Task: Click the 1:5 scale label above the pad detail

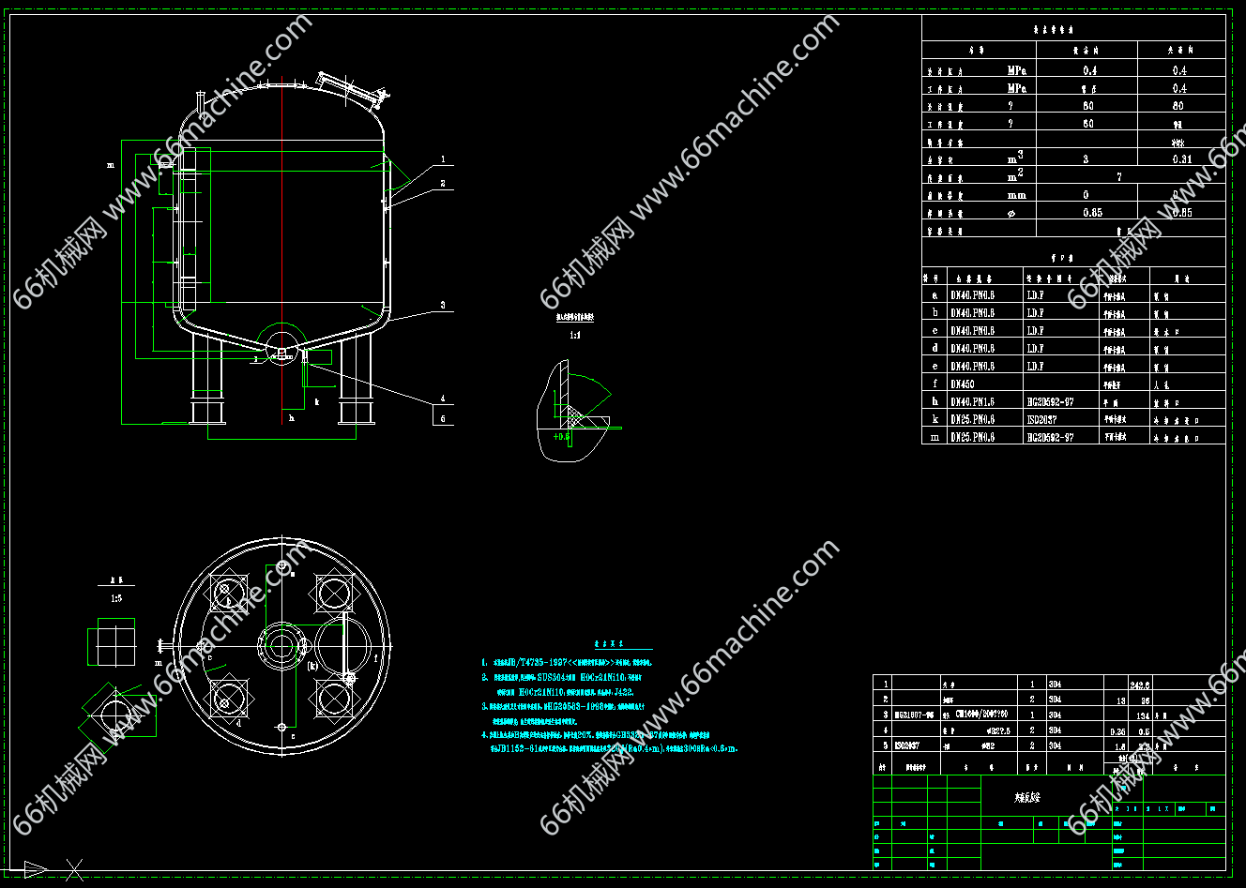Action: (x=115, y=597)
